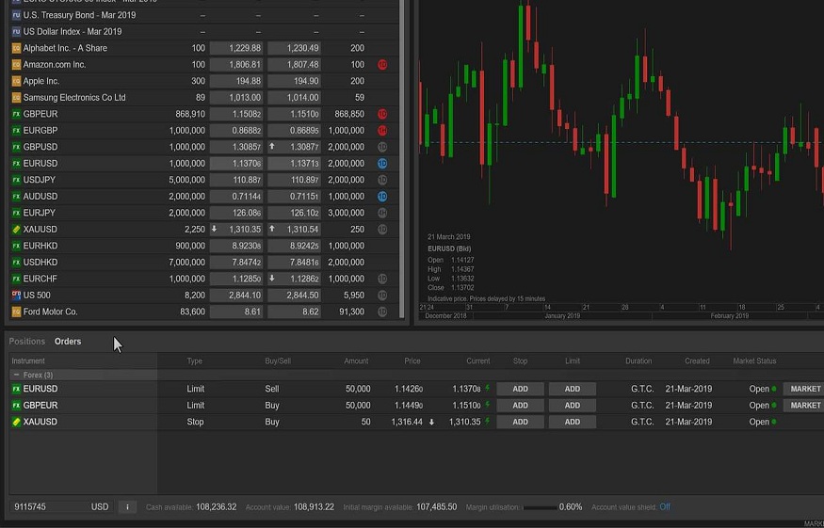The width and height of the screenshot is (824, 528).
Task: Click Amazon.com ask price 1,807.48
Action: coord(294,65)
